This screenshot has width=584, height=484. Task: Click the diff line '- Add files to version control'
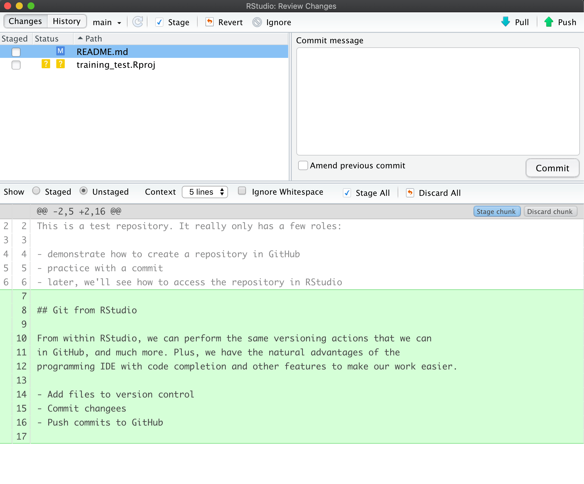(115, 394)
